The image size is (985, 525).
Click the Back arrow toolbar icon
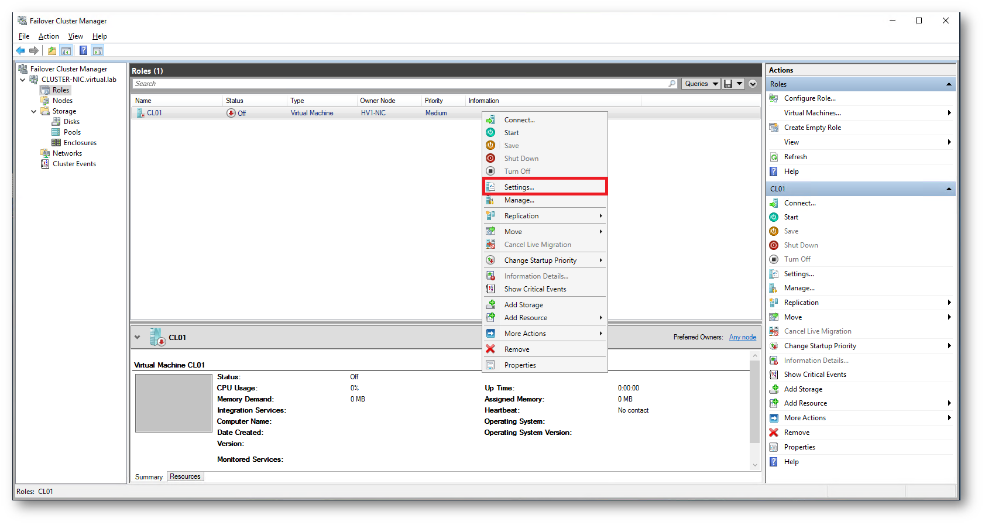pyautogui.click(x=21, y=51)
